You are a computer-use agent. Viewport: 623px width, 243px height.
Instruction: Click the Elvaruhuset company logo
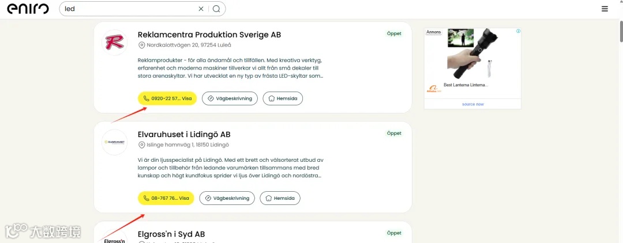point(114,142)
